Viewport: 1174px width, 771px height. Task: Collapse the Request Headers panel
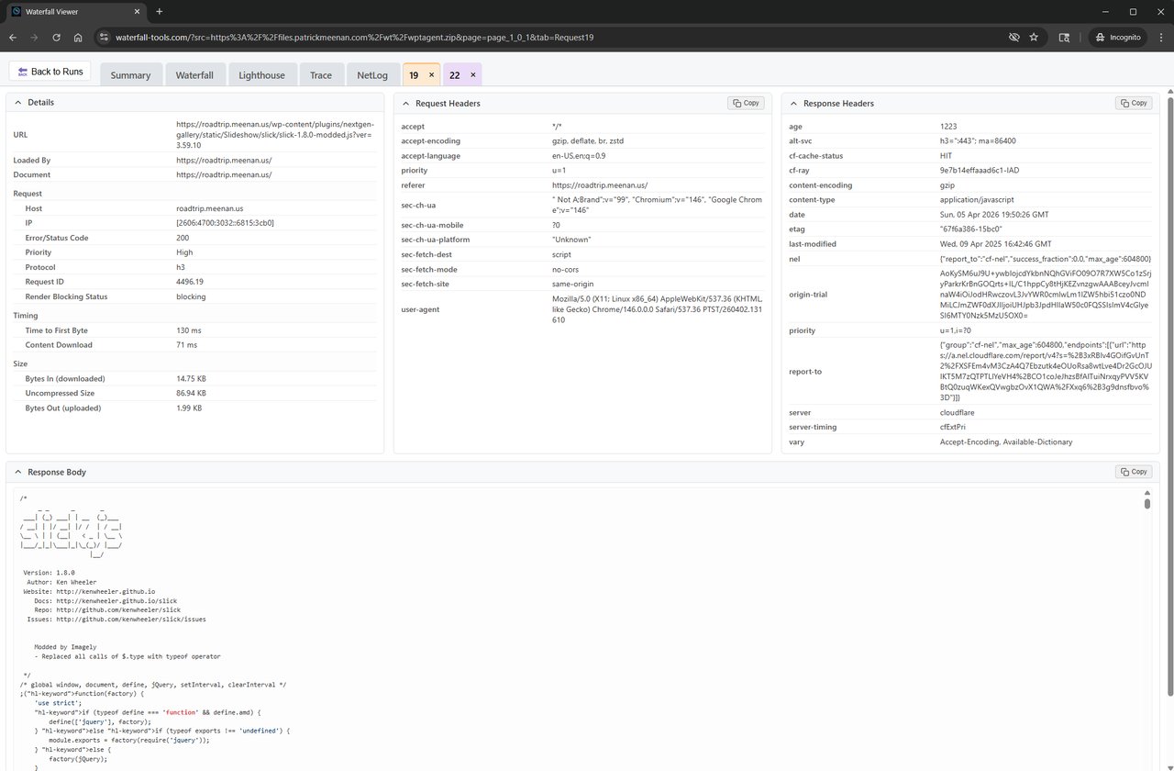tap(404, 103)
